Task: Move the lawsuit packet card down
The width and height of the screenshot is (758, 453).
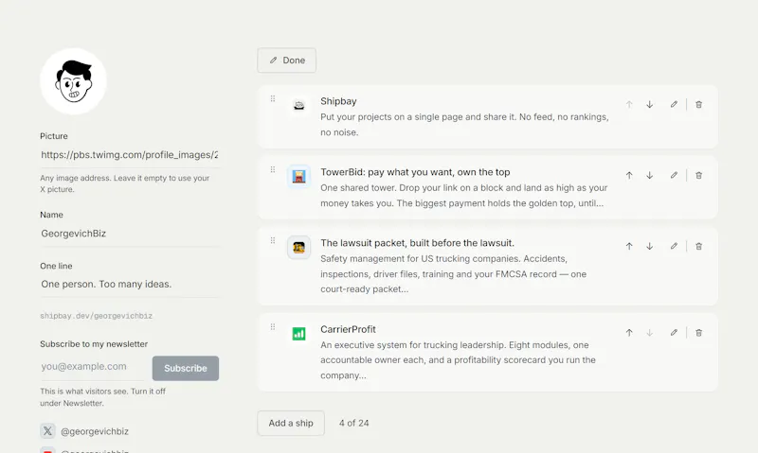Action: coord(650,246)
